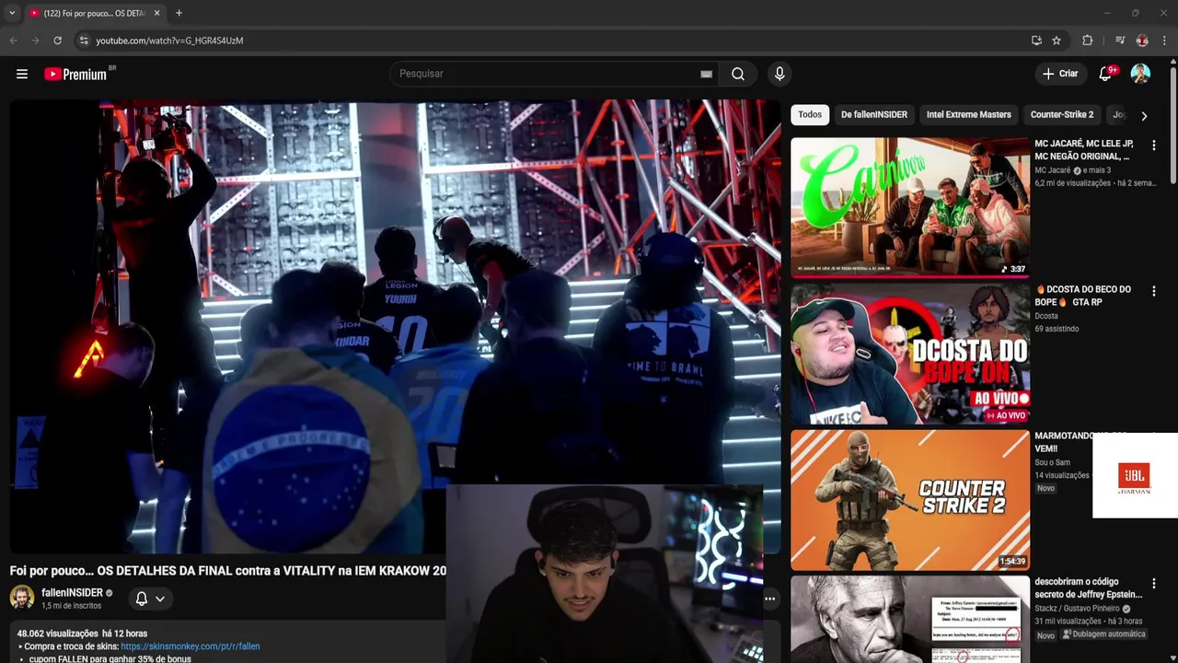Open descobriram o código secreto video title
The width and height of the screenshot is (1178, 663).
[1088, 588]
